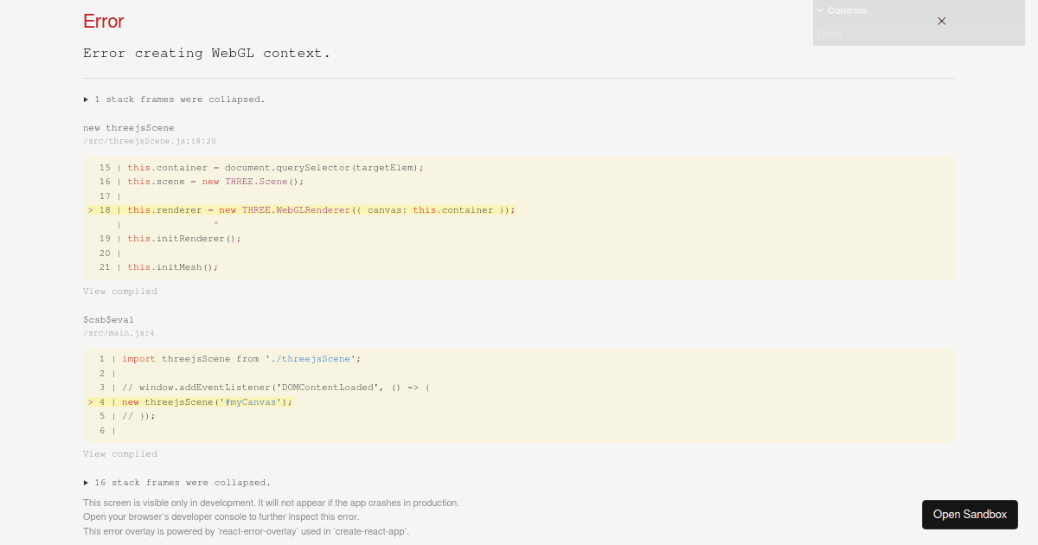This screenshot has width=1038, height=545.
Task: Click "View compiled" under the $csb$eval frame
Action: [x=119, y=453]
